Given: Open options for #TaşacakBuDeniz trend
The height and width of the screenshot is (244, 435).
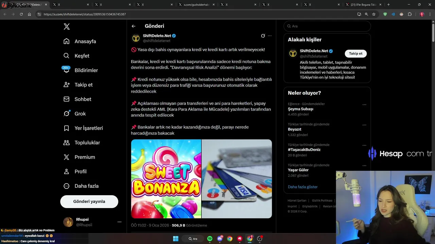Looking at the screenshot, I should pos(364,145).
